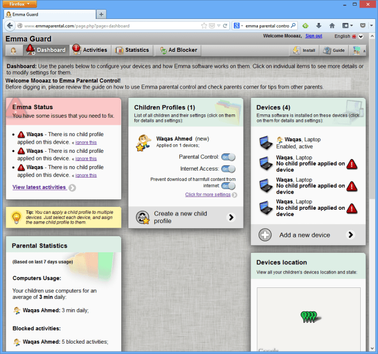Toggle Parental Control switch

(x=228, y=157)
